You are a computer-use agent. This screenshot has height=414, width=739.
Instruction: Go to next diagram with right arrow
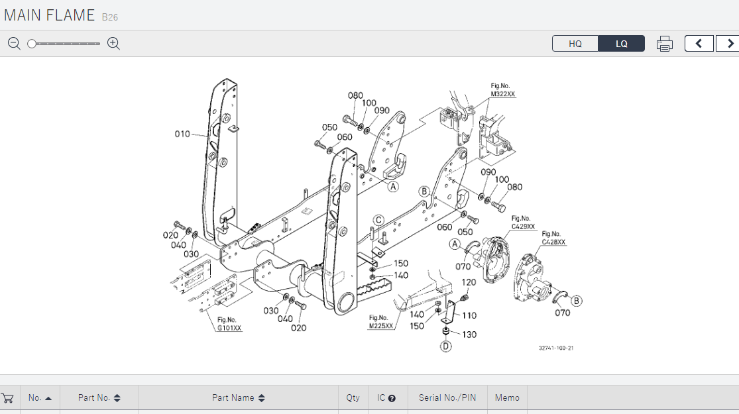point(730,44)
